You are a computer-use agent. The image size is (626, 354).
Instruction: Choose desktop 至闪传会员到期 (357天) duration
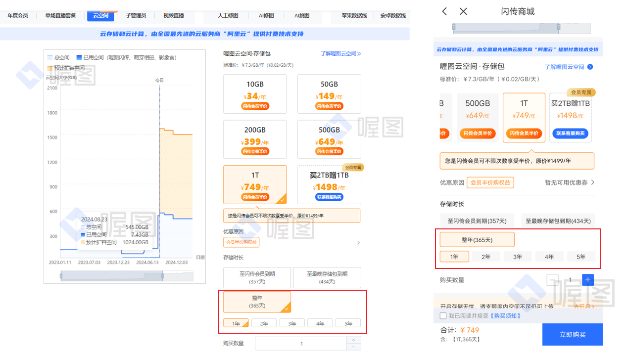[x=257, y=277]
